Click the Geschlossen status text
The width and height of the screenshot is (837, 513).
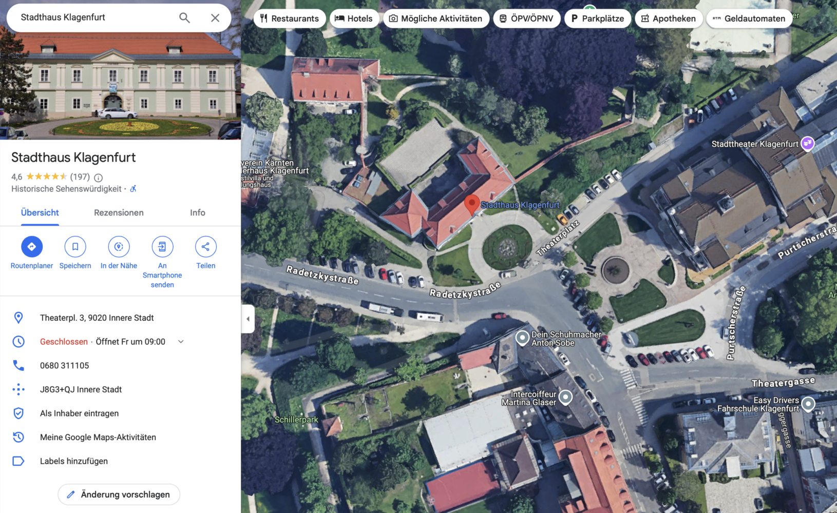[64, 342]
